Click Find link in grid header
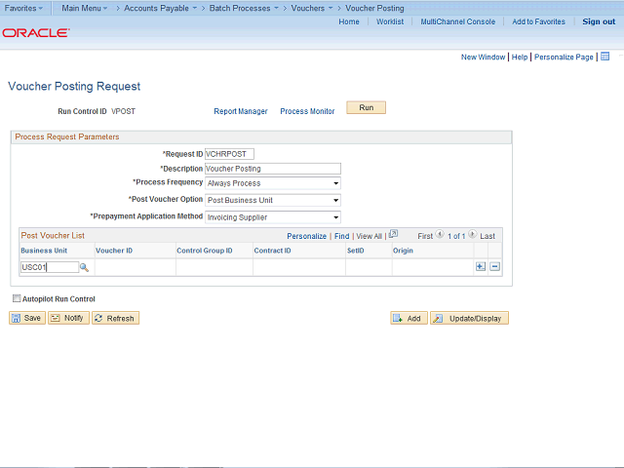Image resolution: width=624 pixels, height=468 pixels. [341, 236]
